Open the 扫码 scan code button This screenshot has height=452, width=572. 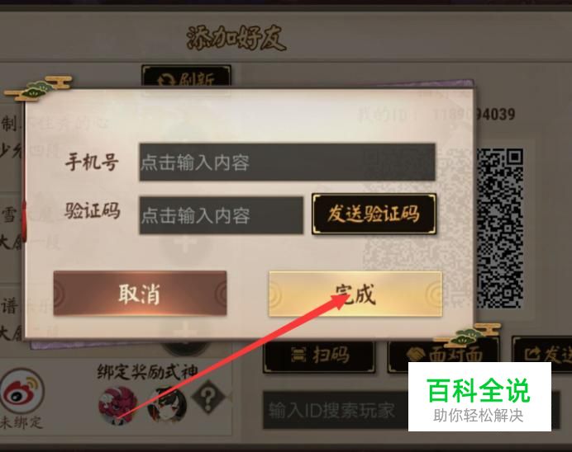tap(319, 355)
